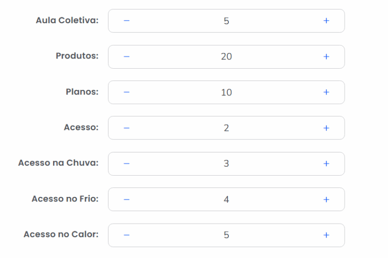Focus the Planos input showing 10
This screenshot has width=388, height=258.
click(x=226, y=92)
